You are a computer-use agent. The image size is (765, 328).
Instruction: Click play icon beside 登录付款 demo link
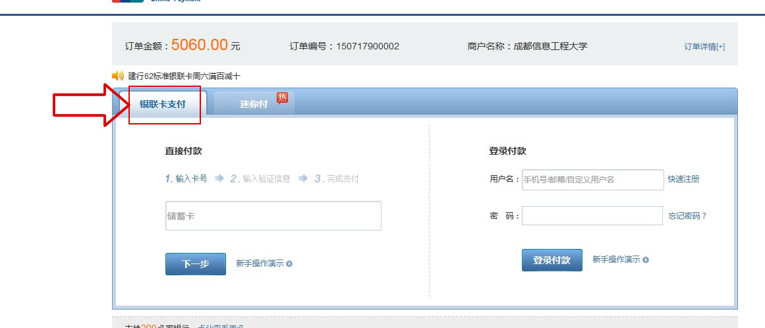pyautogui.click(x=646, y=260)
